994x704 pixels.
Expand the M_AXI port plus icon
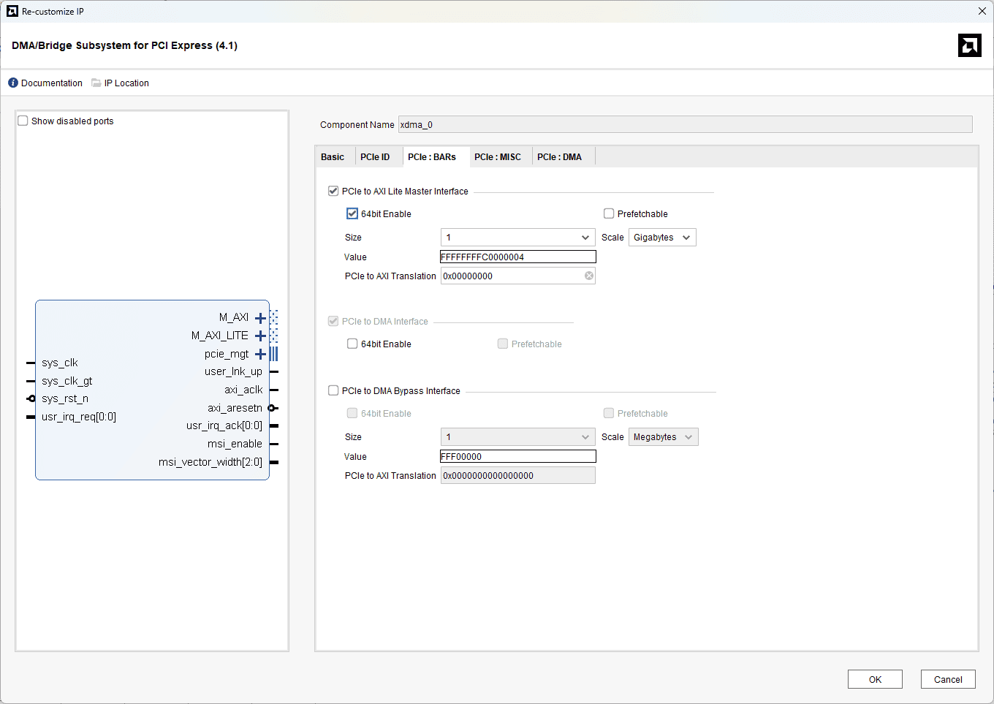[260, 318]
